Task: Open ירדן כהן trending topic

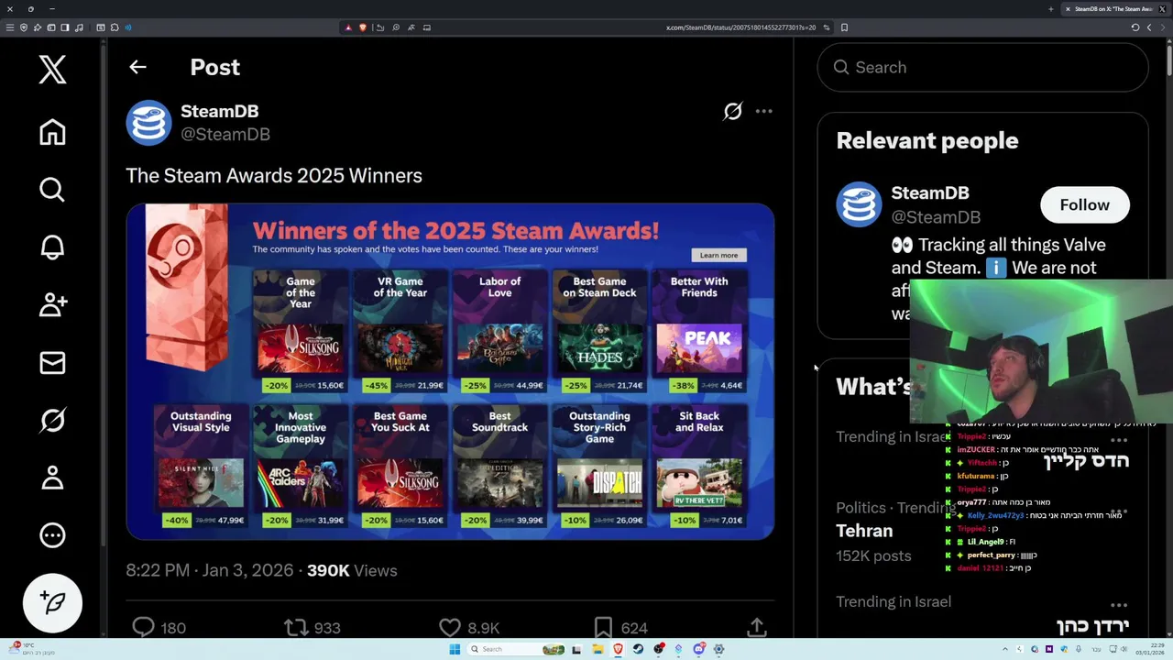Action: tap(1092, 625)
